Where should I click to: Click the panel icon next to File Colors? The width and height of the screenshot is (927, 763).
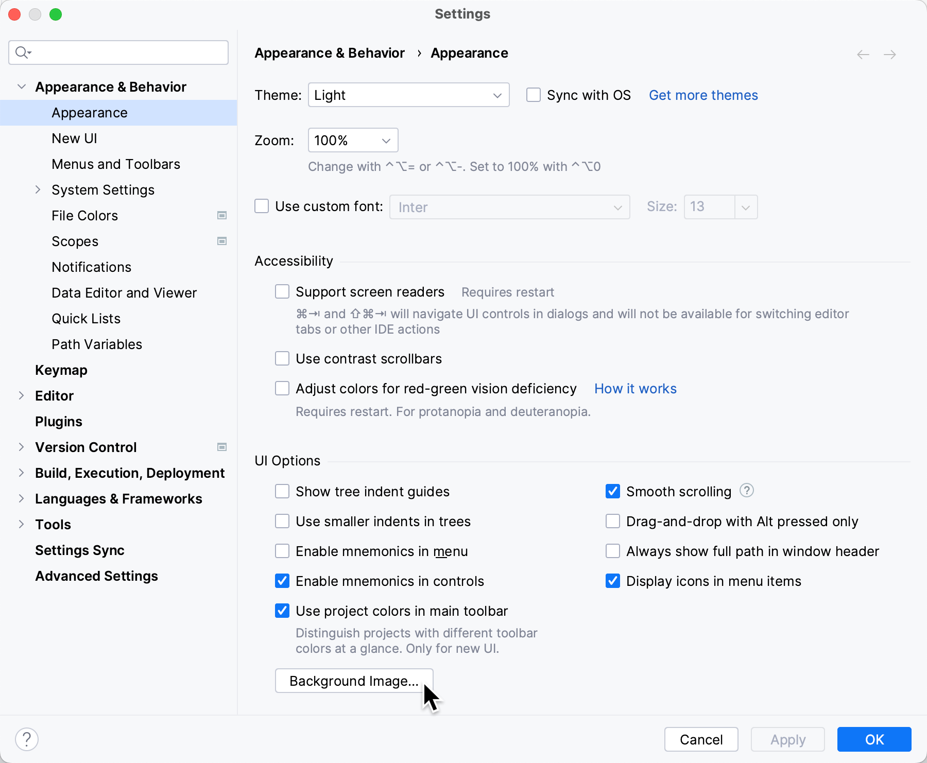221,215
